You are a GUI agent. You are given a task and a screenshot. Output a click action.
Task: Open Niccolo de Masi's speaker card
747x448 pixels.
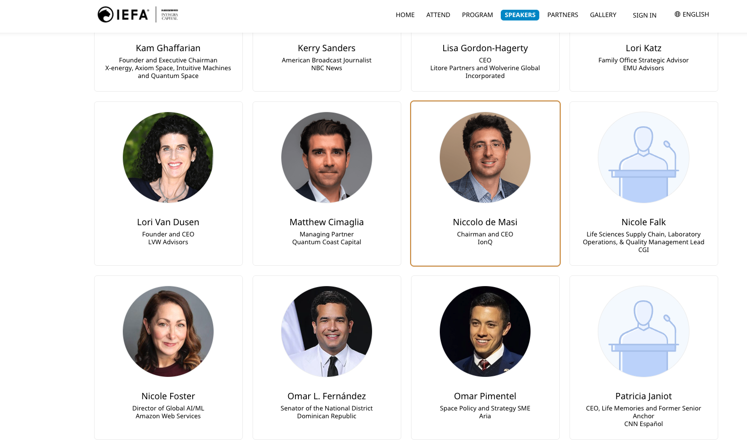pos(485,183)
